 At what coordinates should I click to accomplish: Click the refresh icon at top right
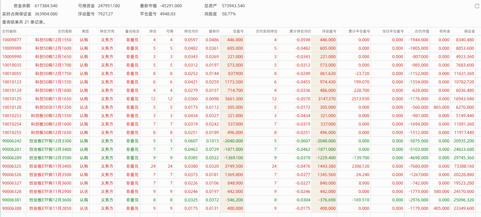477,6
